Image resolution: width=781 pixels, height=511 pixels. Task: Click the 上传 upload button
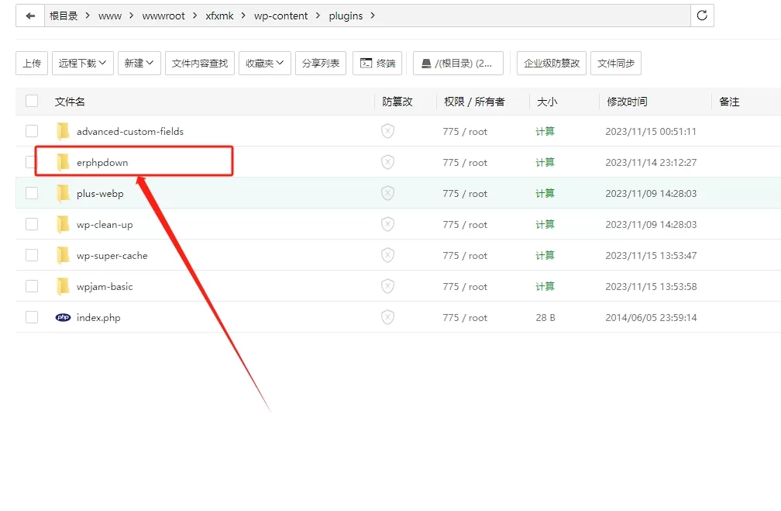pos(31,63)
